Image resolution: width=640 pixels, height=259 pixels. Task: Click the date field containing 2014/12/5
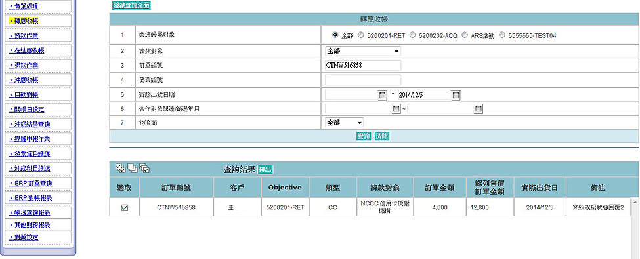tap(425, 95)
